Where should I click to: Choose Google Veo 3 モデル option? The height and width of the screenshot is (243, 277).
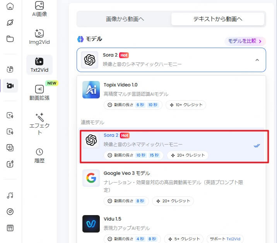[x=171, y=188]
